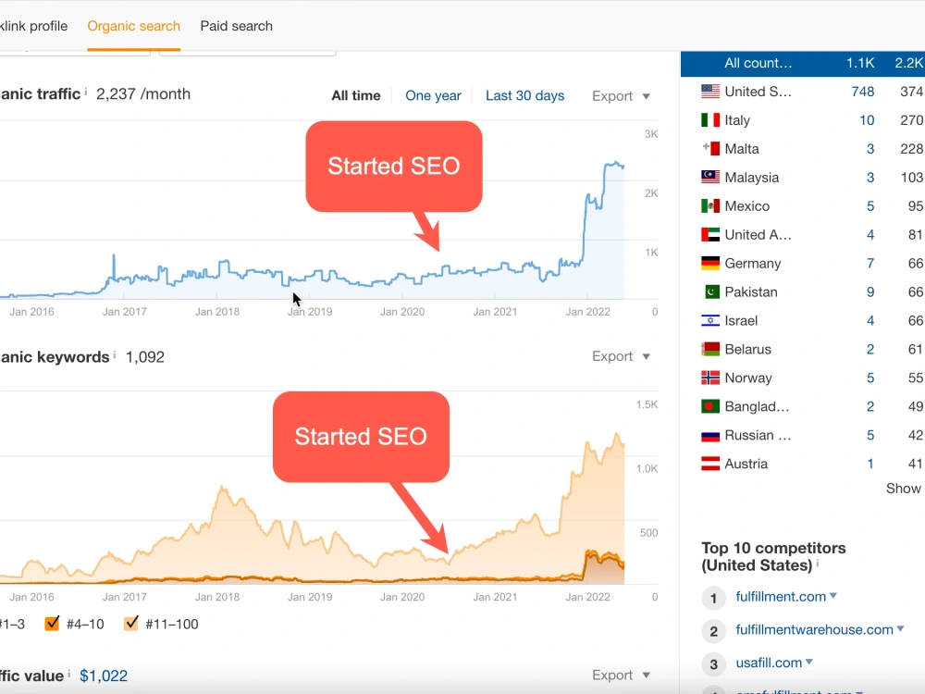Click the United States flag icon
Viewport: 925px width, 694px height.
[710, 92]
